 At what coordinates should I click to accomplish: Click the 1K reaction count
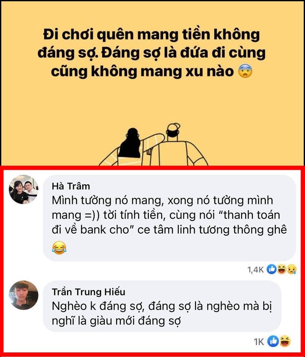point(259,342)
